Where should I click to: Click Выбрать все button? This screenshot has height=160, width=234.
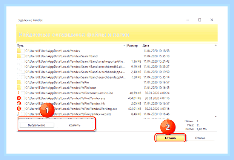pyautogui.click(x=37, y=125)
